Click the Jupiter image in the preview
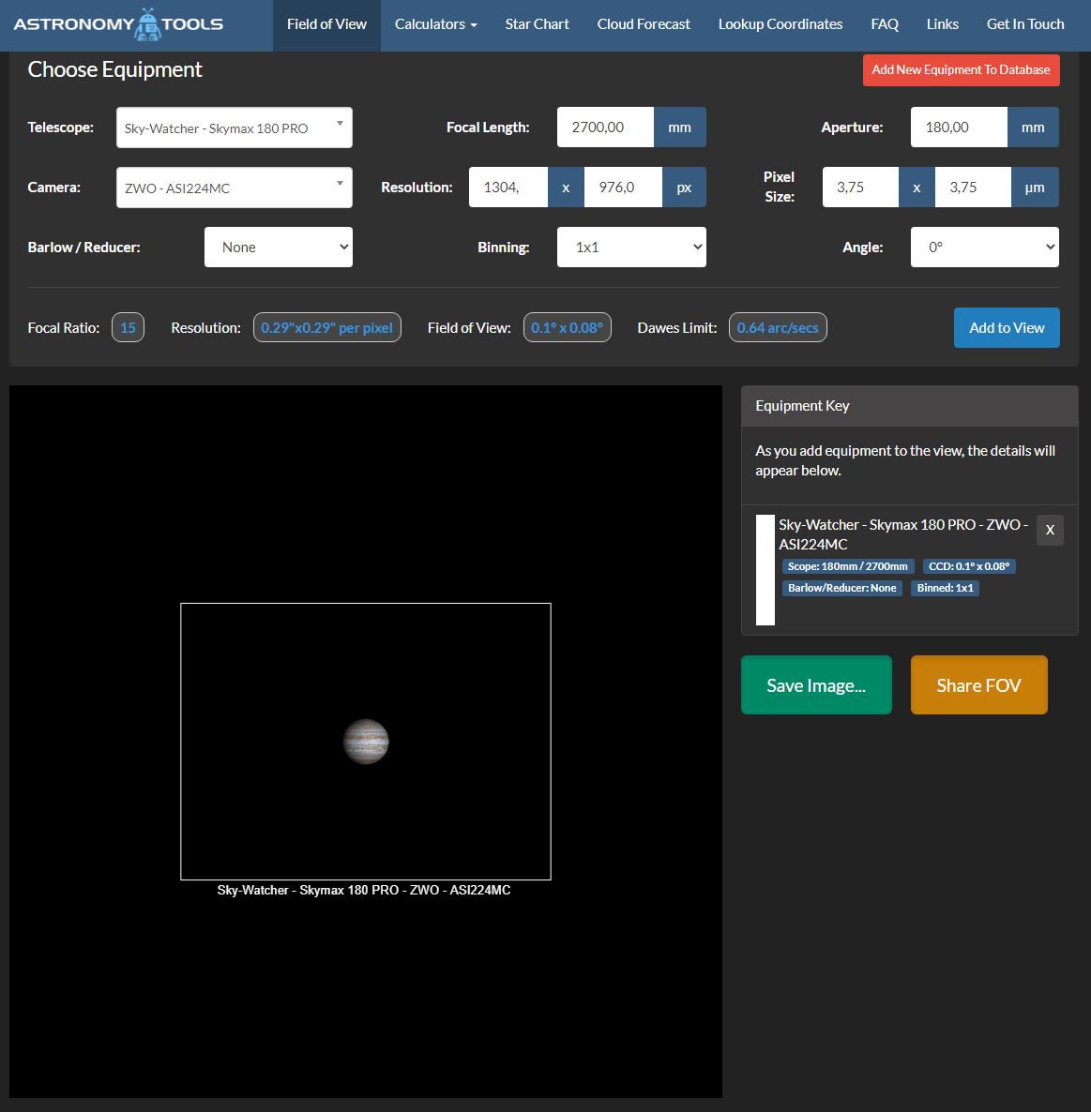The height and width of the screenshot is (1112, 1091). coord(366,742)
